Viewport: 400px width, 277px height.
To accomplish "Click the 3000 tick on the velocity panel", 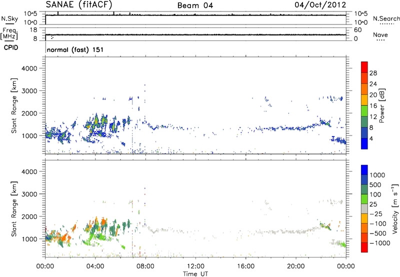I will 29,194.
